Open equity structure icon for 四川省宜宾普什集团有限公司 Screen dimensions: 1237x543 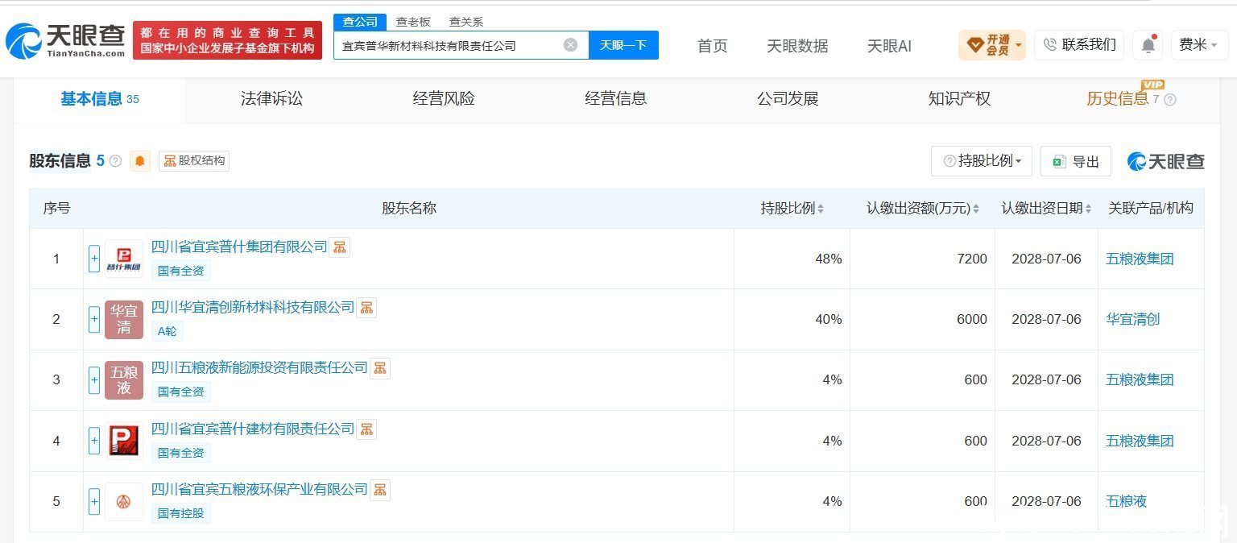click(340, 247)
